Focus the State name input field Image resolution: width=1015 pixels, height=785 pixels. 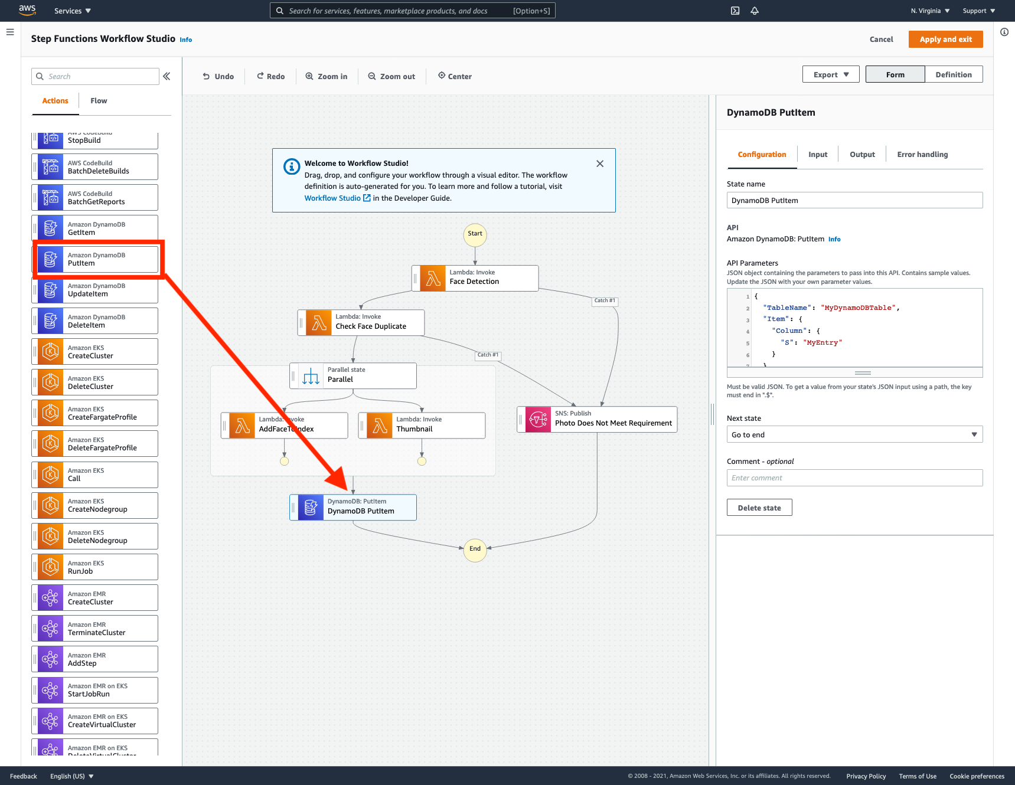[x=854, y=200]
